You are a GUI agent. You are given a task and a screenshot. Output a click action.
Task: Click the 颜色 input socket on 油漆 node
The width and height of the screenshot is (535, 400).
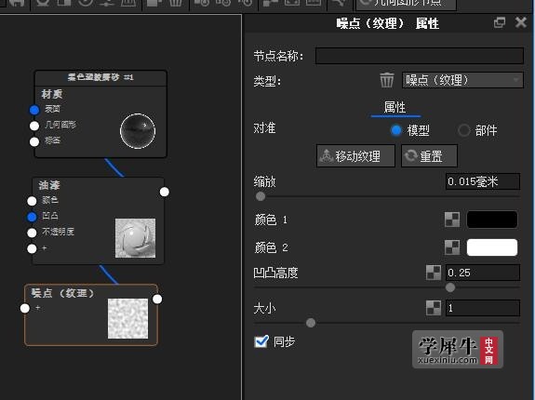pyautogui.click(x=32, y=201)
